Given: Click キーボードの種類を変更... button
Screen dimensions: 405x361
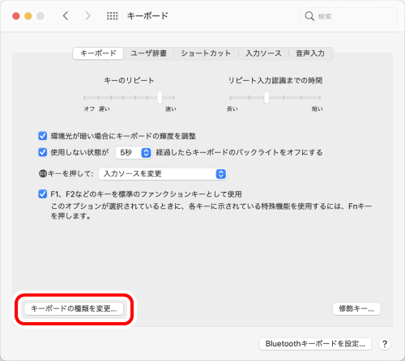Looking at the screenshot, I should [x=74, y=308].
